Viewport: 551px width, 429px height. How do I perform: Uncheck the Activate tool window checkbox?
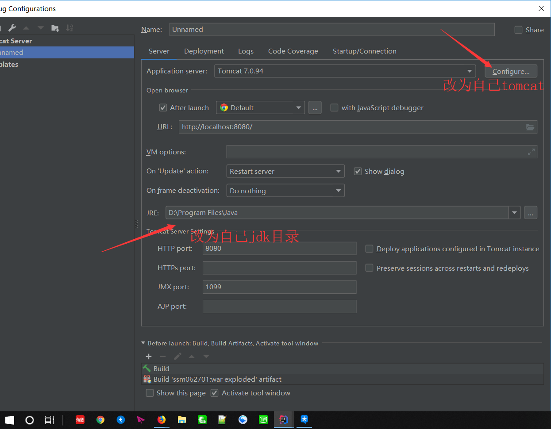coord(214,393)
